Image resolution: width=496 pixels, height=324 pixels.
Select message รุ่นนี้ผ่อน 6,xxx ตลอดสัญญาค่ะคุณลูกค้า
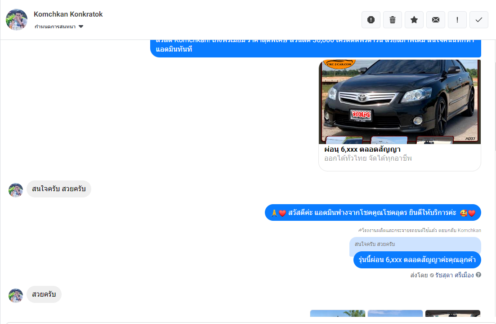coord(417,260)
